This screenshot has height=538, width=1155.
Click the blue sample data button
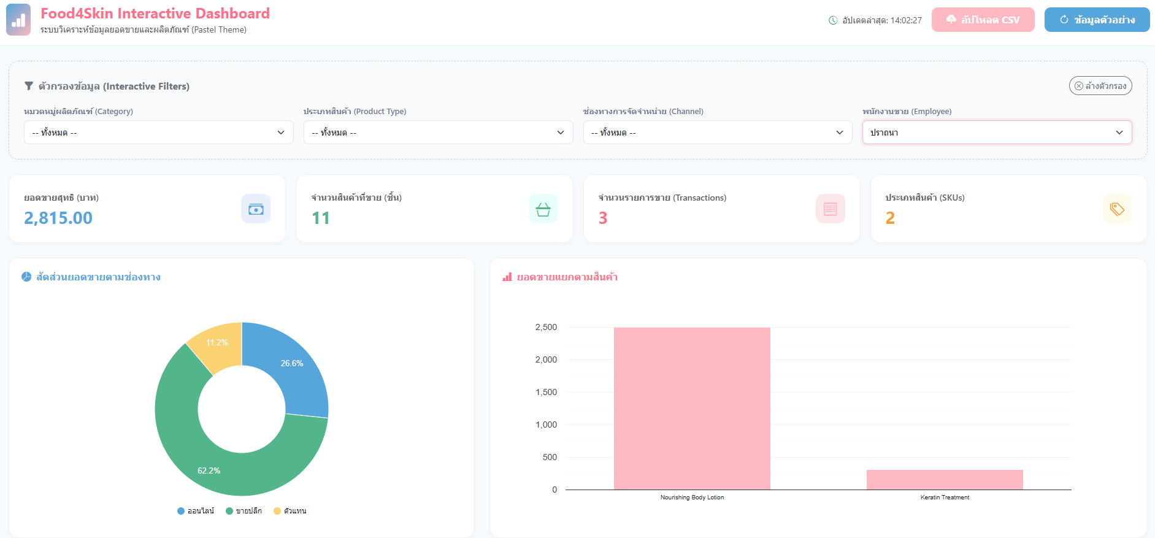pyautogui.click(x=1097, y=20)
